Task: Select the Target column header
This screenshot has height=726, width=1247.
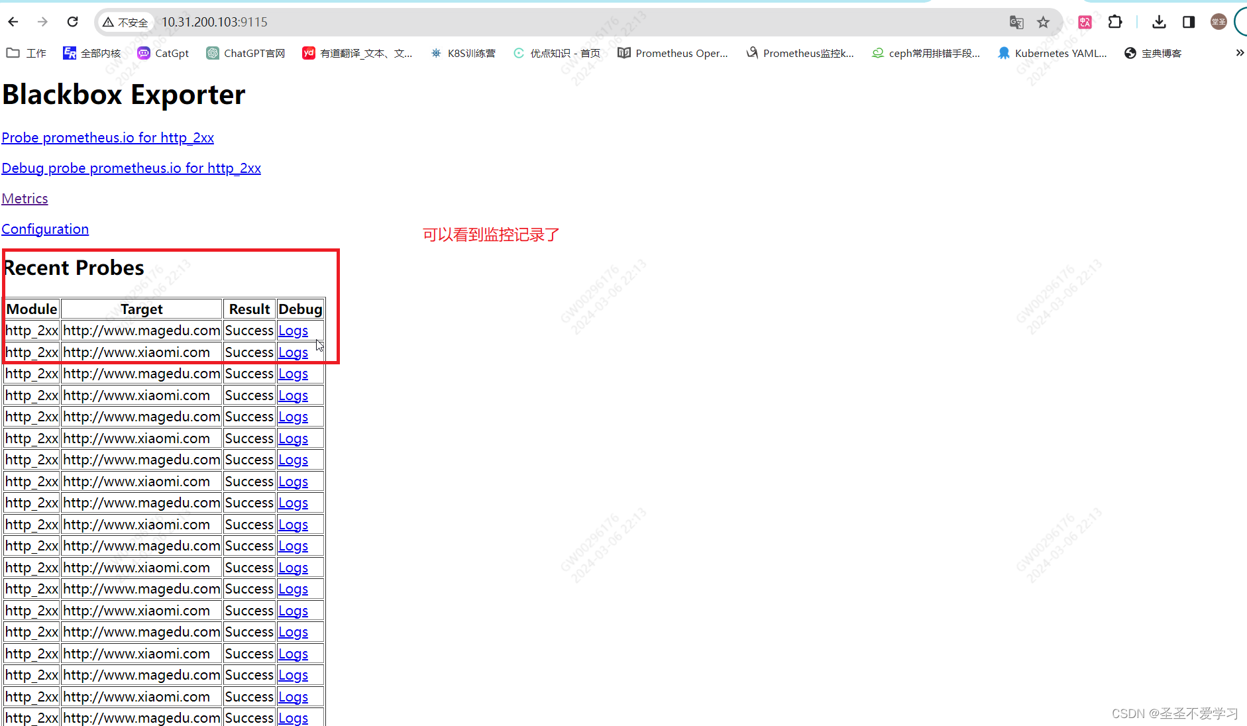Action: 141,309
